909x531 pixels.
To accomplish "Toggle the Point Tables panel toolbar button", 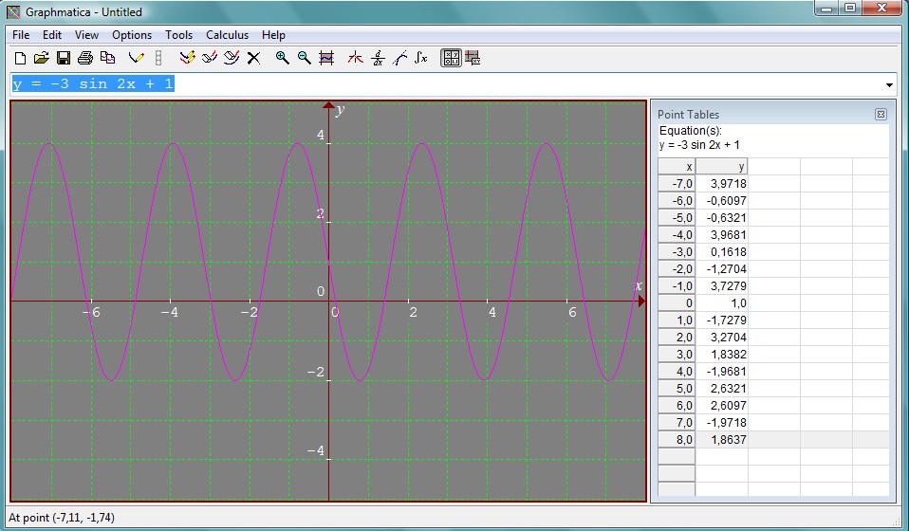I will [452, 58].
